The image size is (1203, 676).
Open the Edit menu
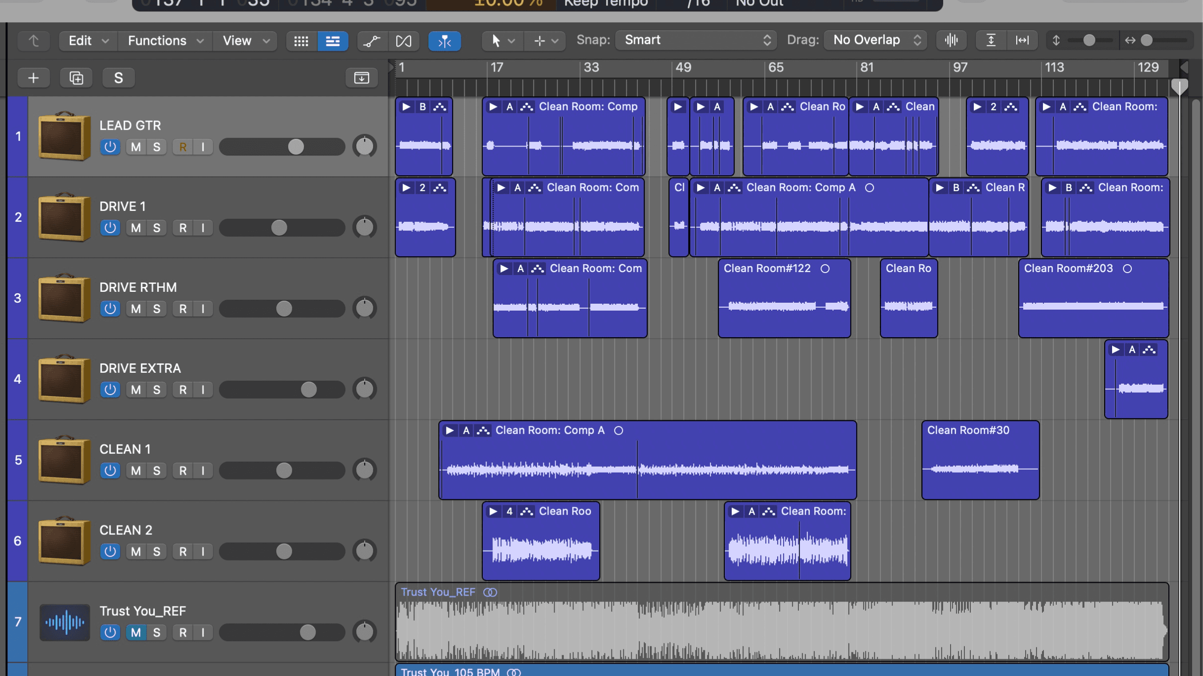(88, 40)
